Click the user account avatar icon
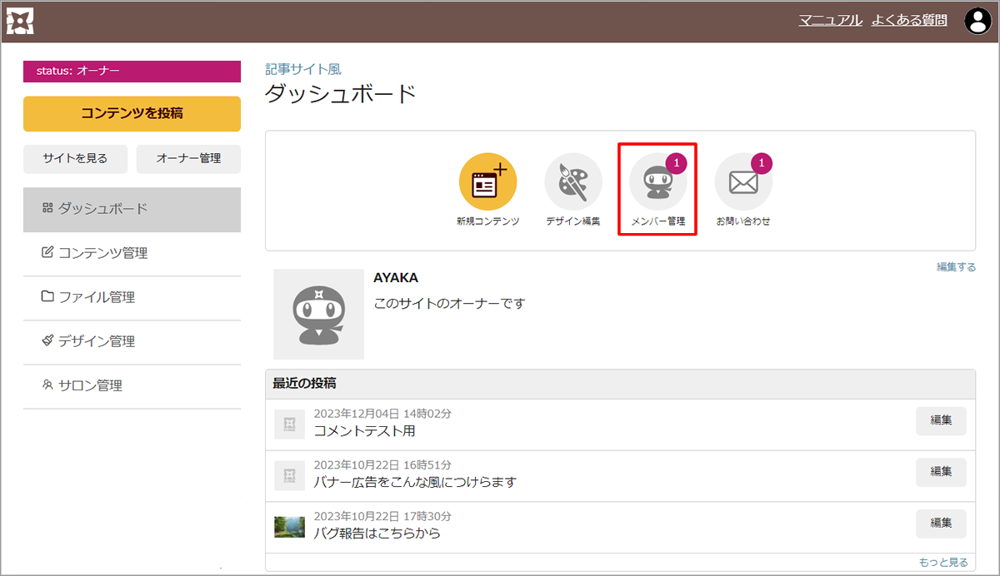Screen dimensions: 1000x576 (977, 21)
